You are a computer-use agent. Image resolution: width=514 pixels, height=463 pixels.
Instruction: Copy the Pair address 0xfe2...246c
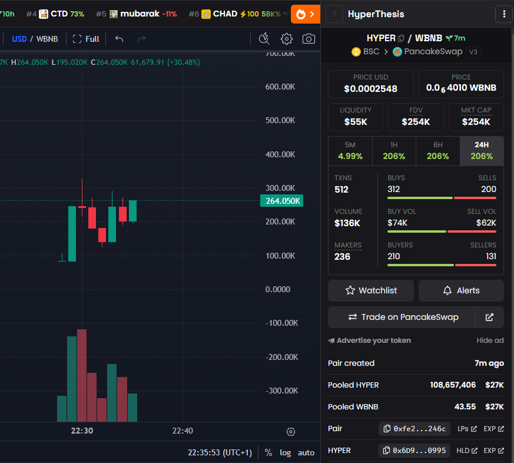pyautogui.click(x=415, y=429)
